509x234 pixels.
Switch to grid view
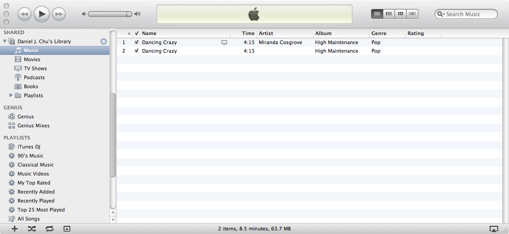pos(401,14)
